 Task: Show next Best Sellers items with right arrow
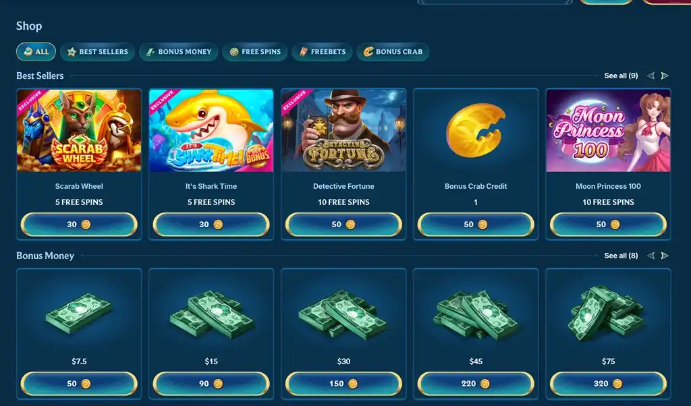pyautogui.click(x=665, y=76)
